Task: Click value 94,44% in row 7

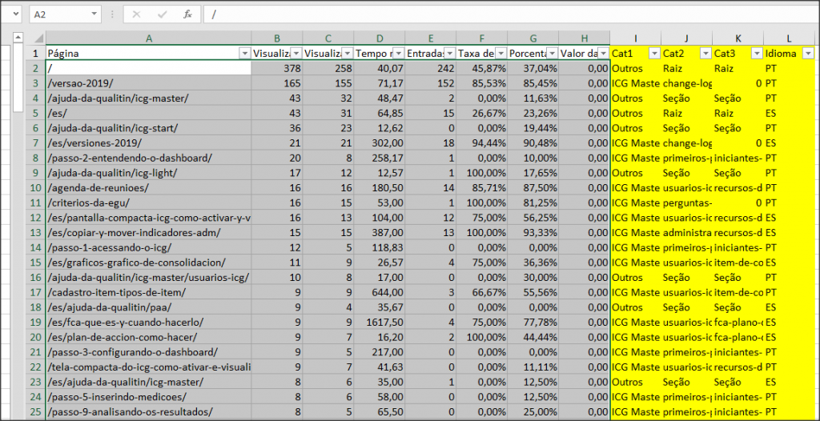Action: tap(481, 142)
